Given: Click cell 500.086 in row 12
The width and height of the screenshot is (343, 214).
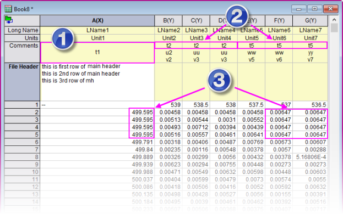Looking at the screenshot, I should 97,187.
